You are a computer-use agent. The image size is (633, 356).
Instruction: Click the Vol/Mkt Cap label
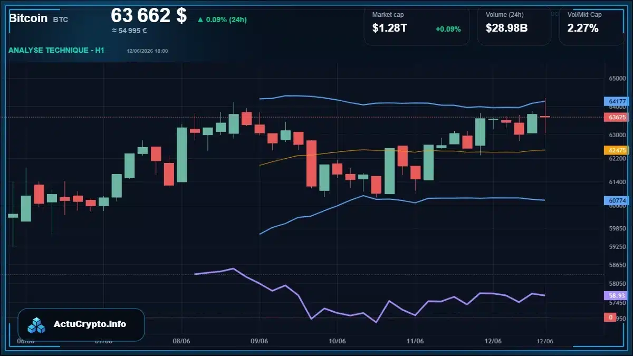click(x=584, y=15)
